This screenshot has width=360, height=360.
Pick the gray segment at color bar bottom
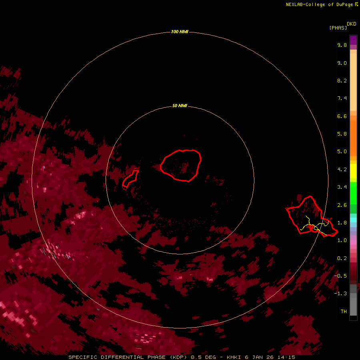coord(353,301)
